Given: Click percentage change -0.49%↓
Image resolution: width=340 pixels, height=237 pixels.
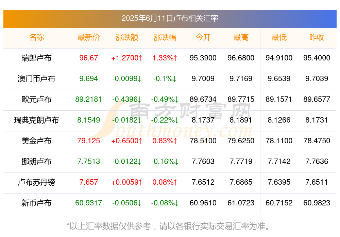Looking at the screenshot, I should 165,99.
